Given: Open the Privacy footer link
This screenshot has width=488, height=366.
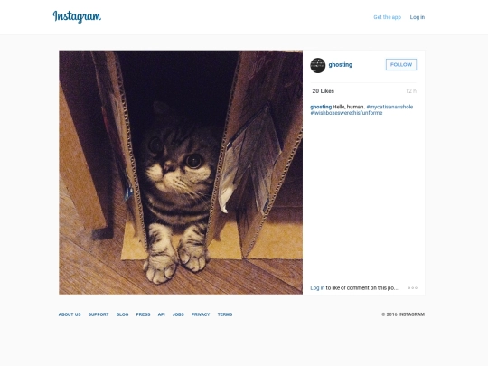Looking at the screenshot, I should coord(201,314).
